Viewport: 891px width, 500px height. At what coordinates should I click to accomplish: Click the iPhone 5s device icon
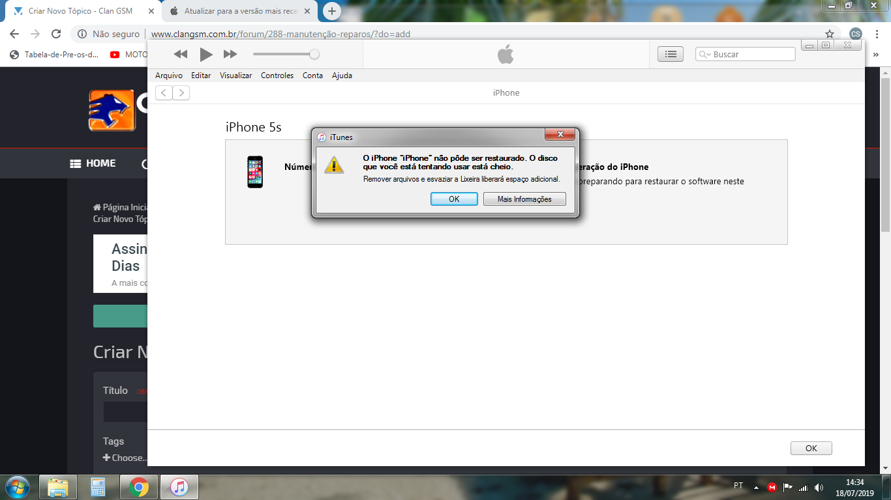pos(255,172)
